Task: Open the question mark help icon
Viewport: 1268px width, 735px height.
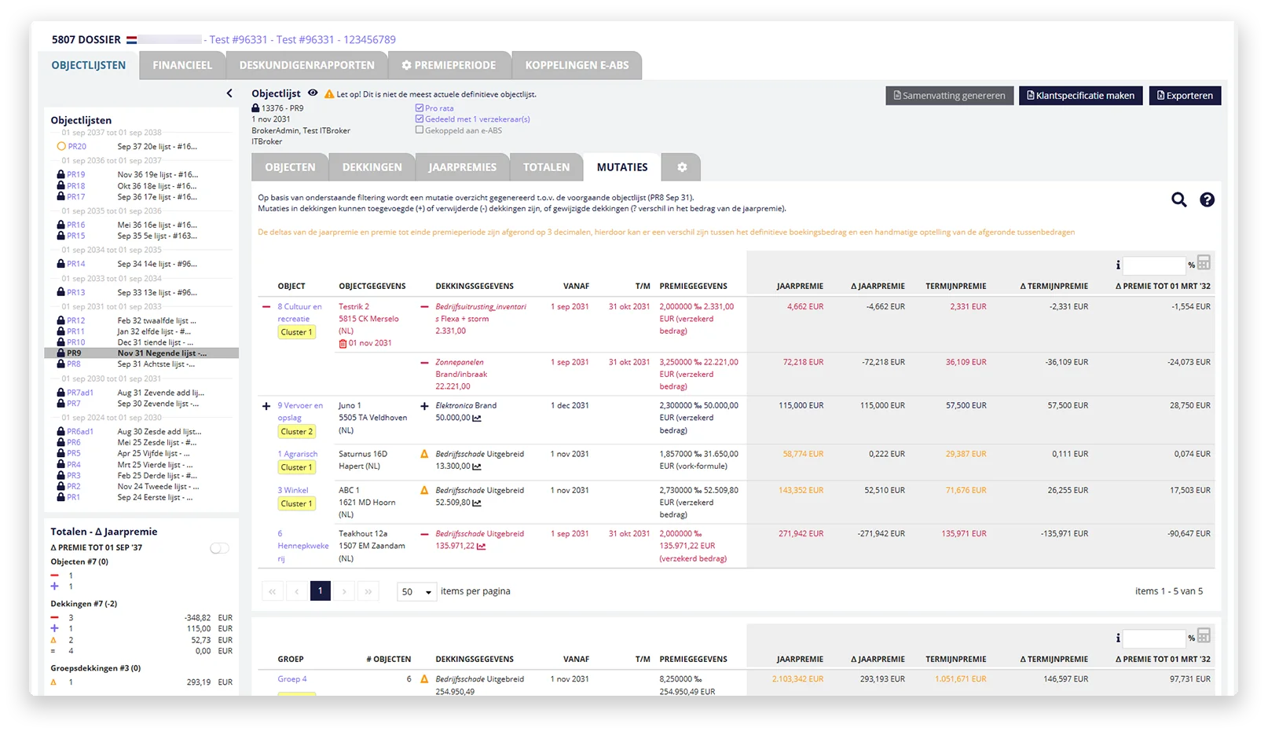Action: pos(1207,200)
